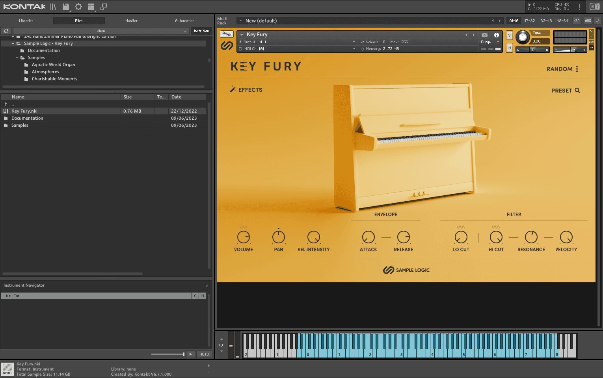
Task: Open the EFFECTS panel
Action: pyautogui.click(x=246, y=90)
